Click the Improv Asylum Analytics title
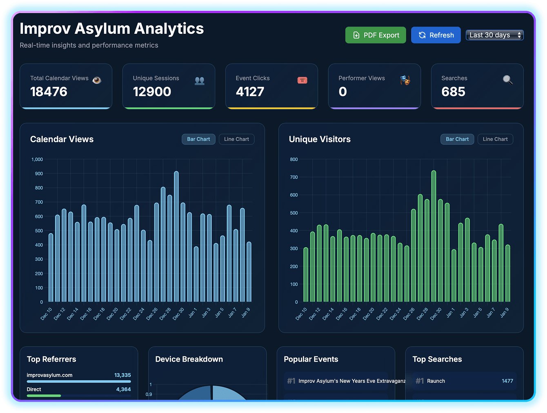This screenshot has height=413, width=547. coord(112,29)
